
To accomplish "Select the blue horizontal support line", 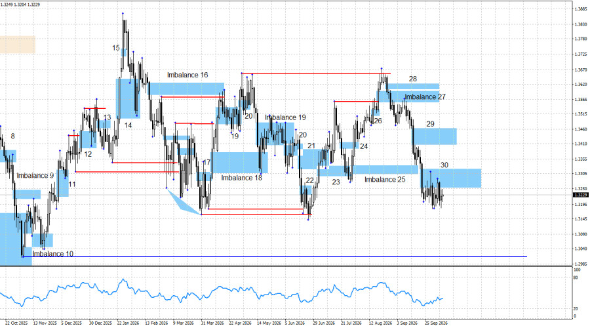I will 275,256.
